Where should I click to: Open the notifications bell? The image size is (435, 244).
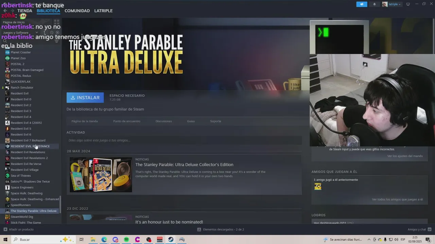pos(375,4)
